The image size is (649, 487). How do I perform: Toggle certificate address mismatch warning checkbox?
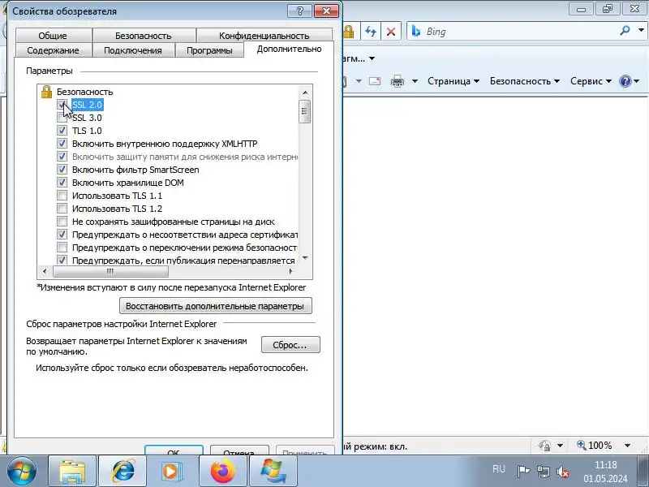click(x=62, y=235)
